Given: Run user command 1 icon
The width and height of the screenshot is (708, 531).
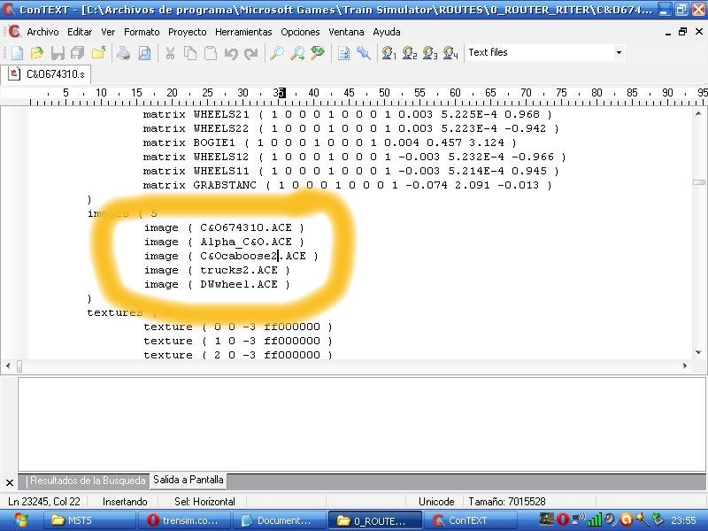Looking at the screenshot, I should (389, 53).
